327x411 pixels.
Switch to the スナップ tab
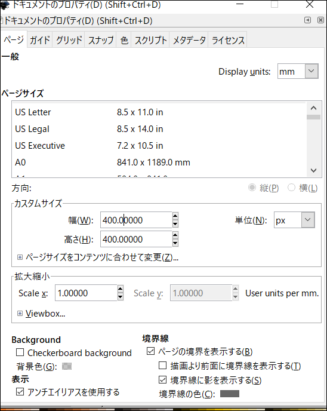point(100,40)
